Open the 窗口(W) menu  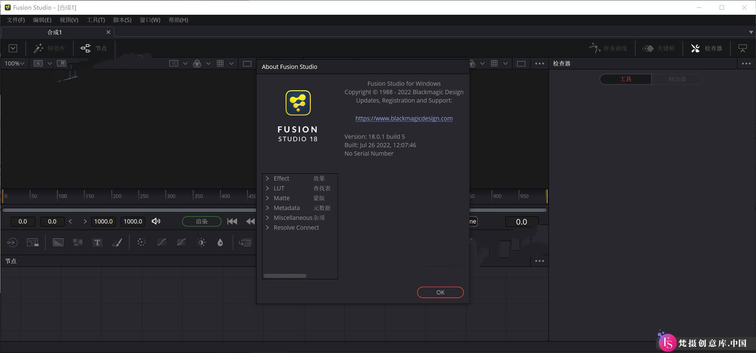150,20
